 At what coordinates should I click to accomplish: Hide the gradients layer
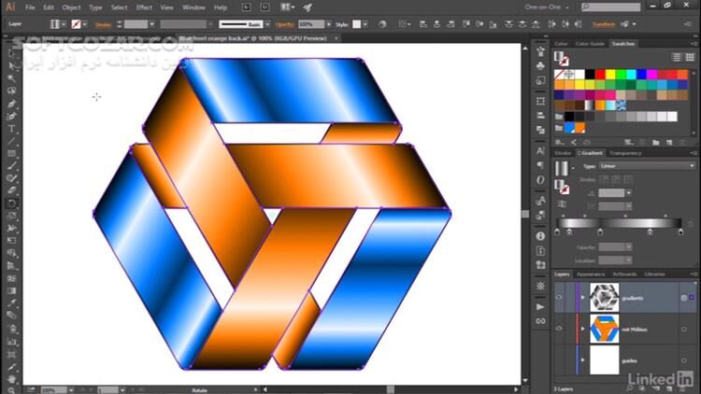(560, 297)
